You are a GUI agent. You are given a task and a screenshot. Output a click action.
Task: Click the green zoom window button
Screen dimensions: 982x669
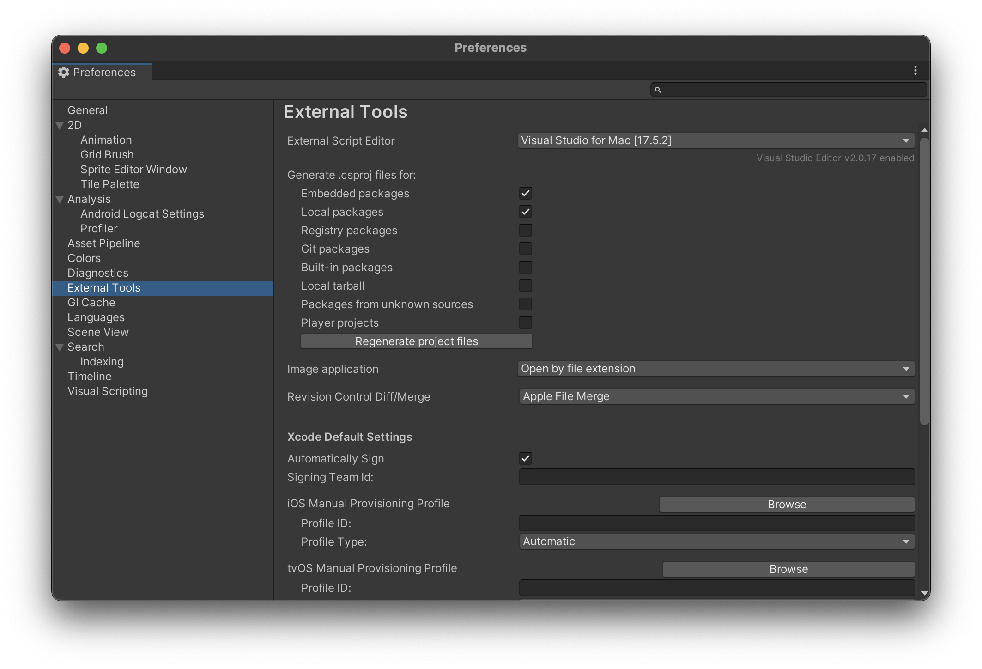pos(102,48)
